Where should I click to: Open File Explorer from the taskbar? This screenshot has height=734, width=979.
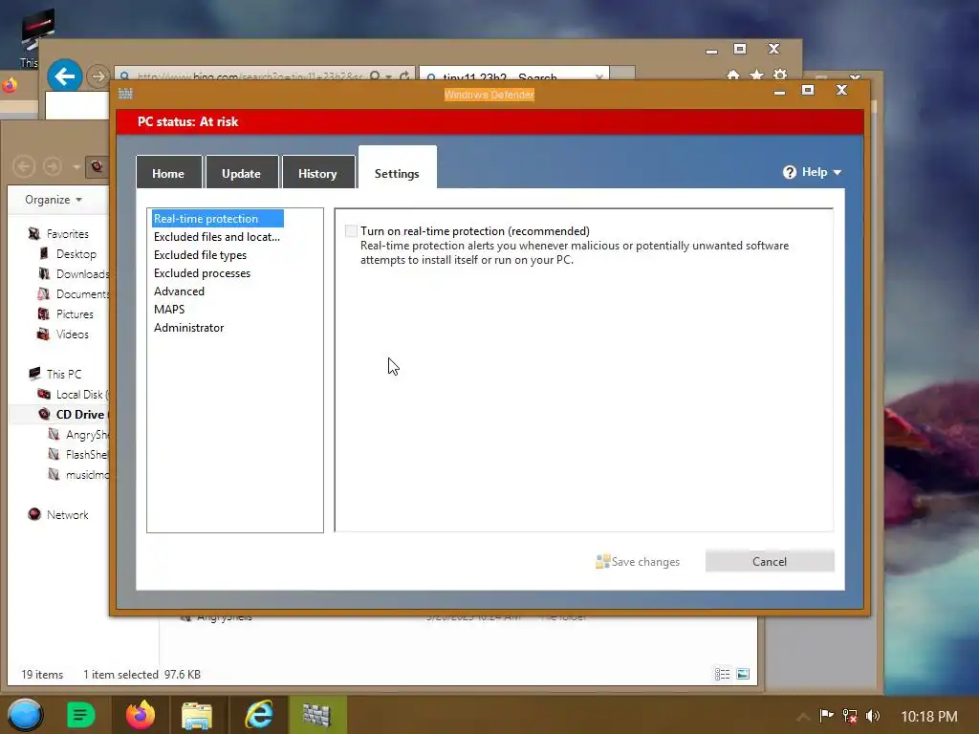[x=197, y=715]
